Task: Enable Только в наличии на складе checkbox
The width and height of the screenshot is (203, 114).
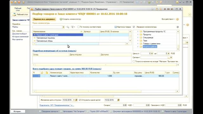Action: point(134,61)
